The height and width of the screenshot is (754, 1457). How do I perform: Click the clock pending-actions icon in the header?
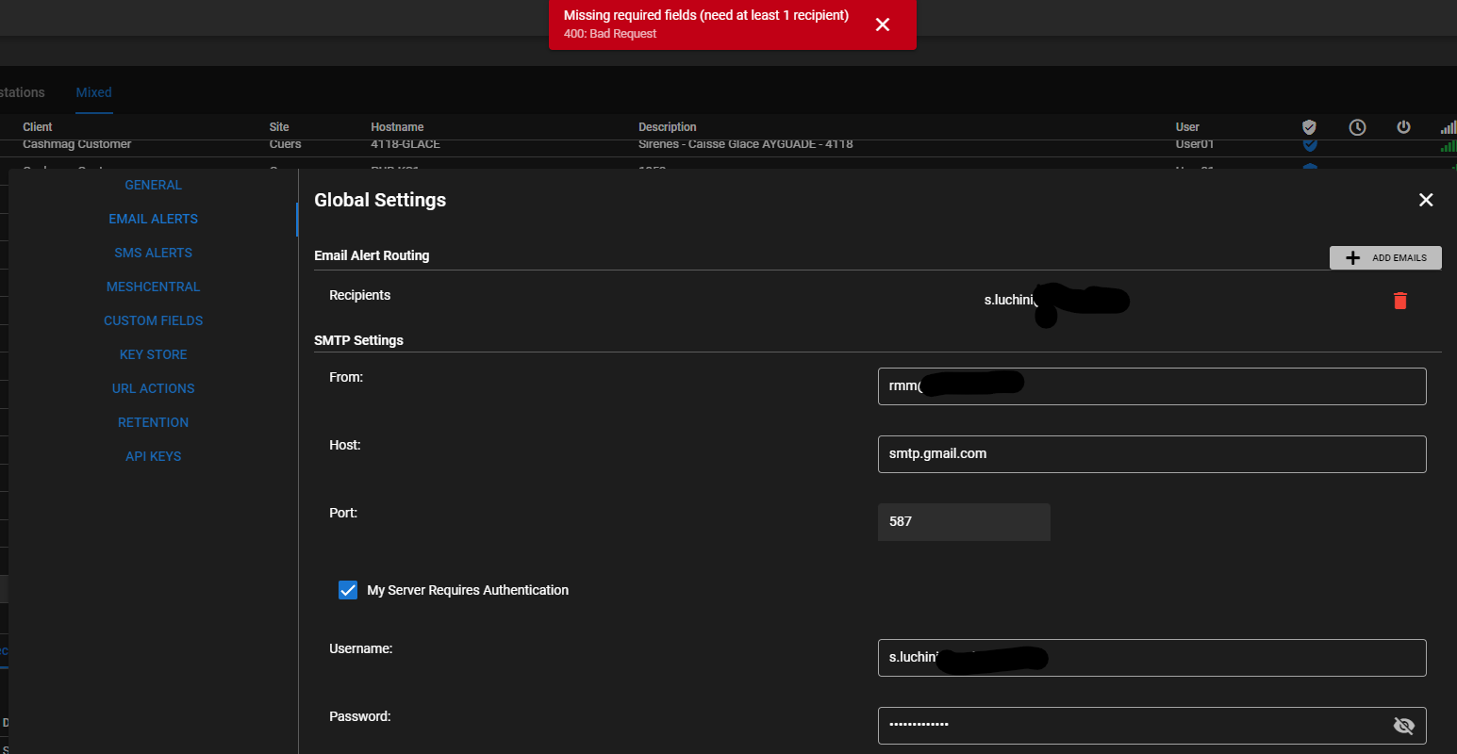(1357, 126)
